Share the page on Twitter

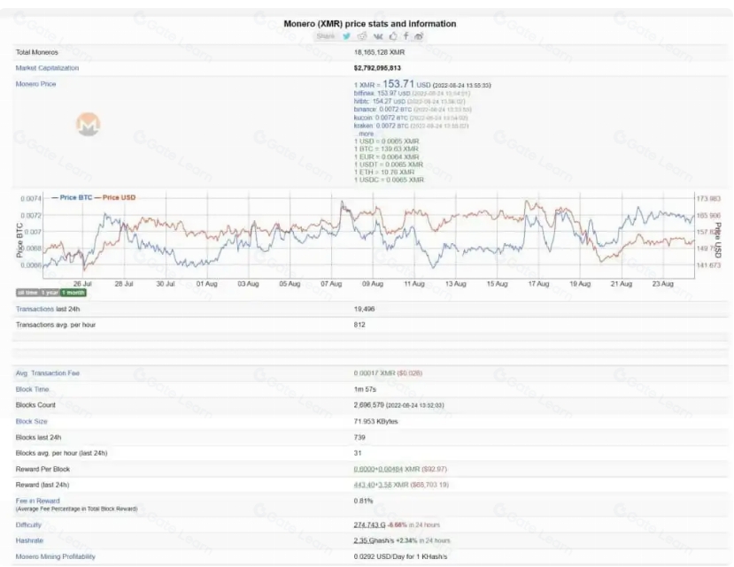[346, 36]
